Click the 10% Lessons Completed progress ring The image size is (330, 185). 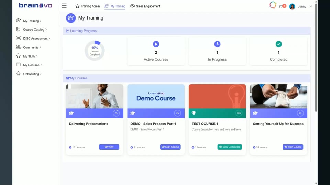point(95,51)
